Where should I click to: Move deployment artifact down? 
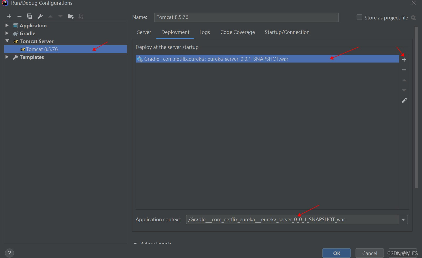point(404,90)
